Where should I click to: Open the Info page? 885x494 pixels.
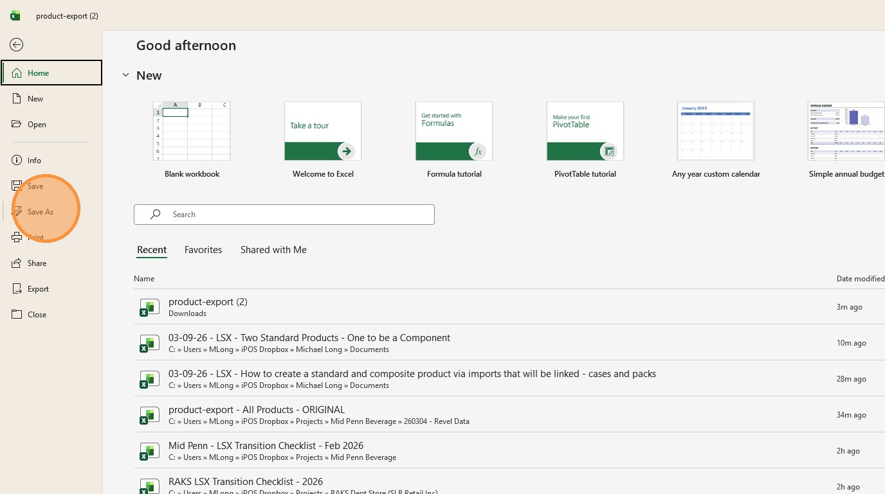tap(51, 160)
